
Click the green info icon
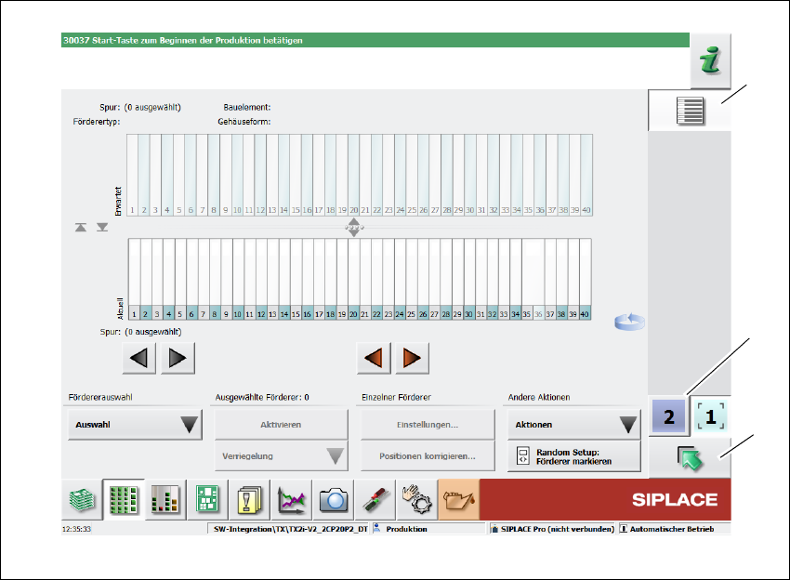click(x=710, y=62)
